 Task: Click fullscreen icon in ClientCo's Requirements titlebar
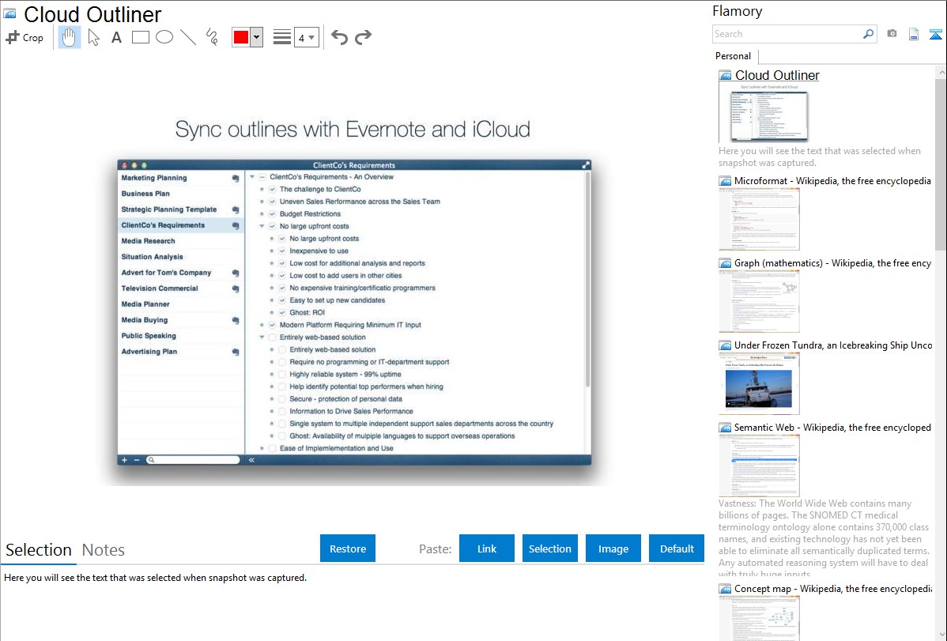(x=585, y=165)
